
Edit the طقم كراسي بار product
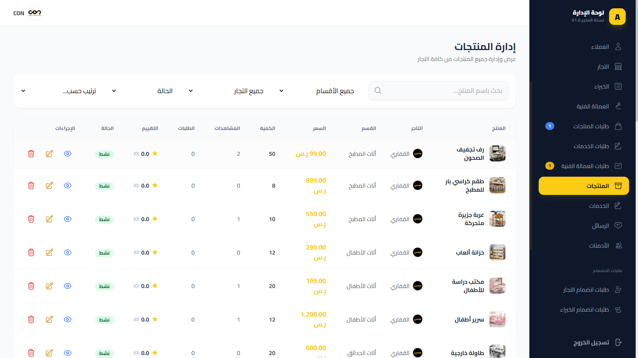click(x=49, y=186)
